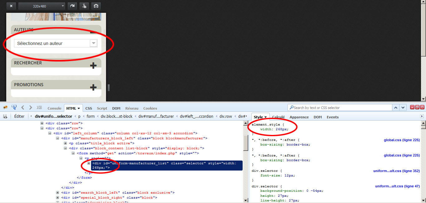The width and height of the screenshot is (426, 203).
Task: Collapse the form method get node
Action: click(73, 153)
